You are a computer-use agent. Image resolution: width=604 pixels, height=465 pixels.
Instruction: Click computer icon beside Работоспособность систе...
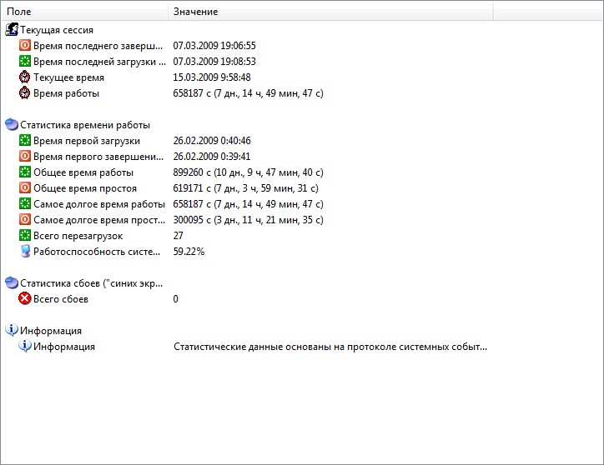point(25,252)
